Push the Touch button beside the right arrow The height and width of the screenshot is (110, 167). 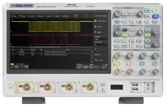(x=156, y=22)
